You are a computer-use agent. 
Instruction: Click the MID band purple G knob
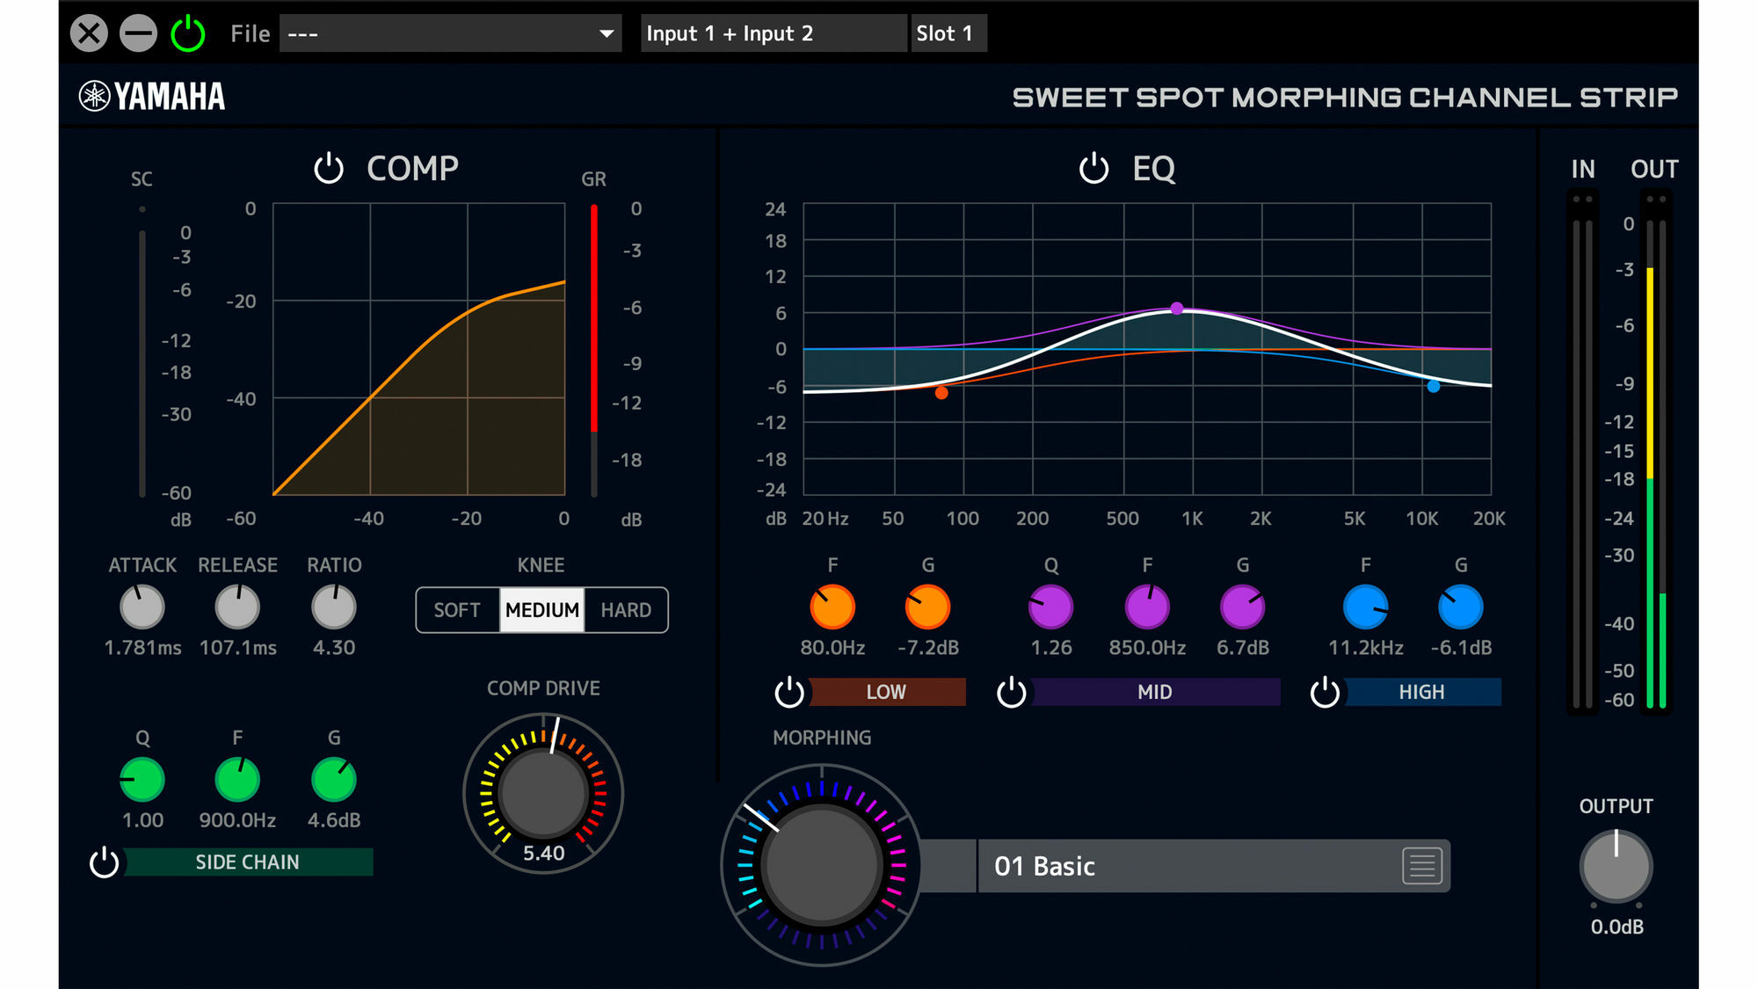(x=1243, y=607)
